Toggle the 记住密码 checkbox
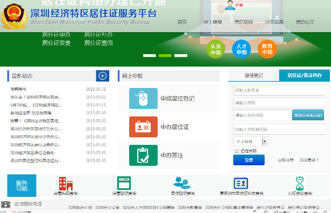 [x=237, y=151]
